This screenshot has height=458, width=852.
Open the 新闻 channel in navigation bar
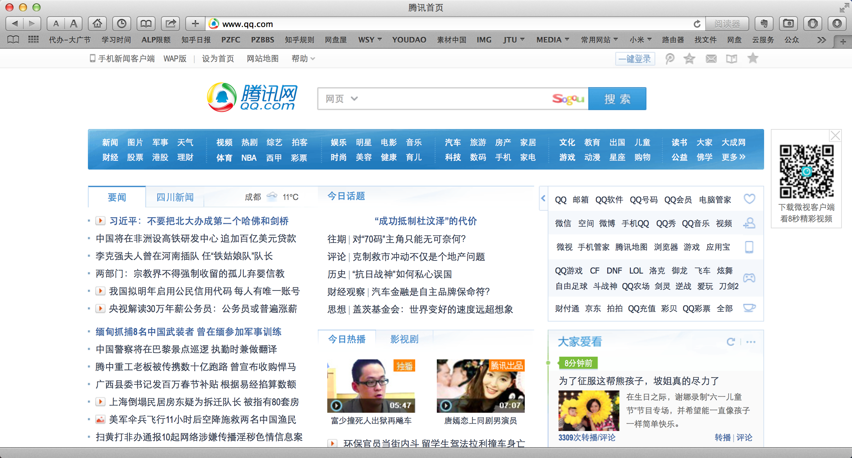110,143
